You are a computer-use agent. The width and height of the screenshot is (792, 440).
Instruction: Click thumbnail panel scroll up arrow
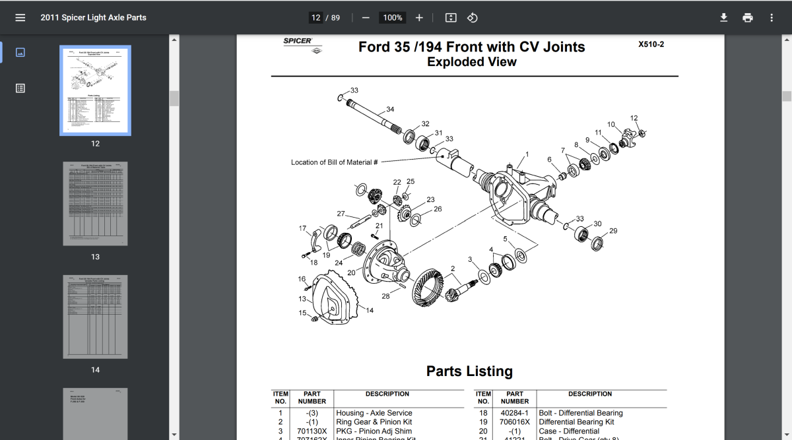pos(174,39)
